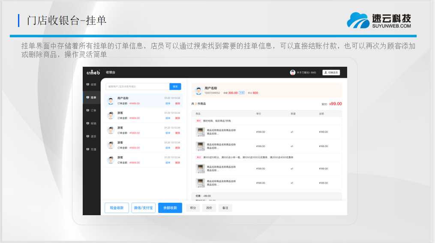Click 删除 link on the first pending order
The image size is (435, 243).
tap(177, 103)
